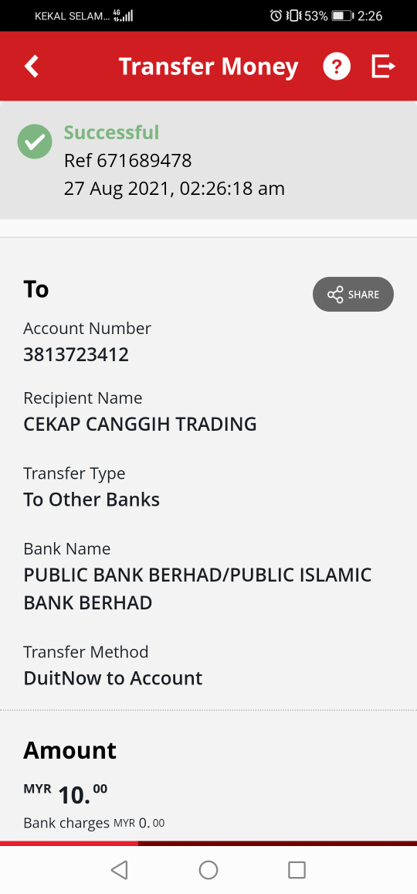
Task: Go back using the white chevron arrow
Action: pos(32,67)
